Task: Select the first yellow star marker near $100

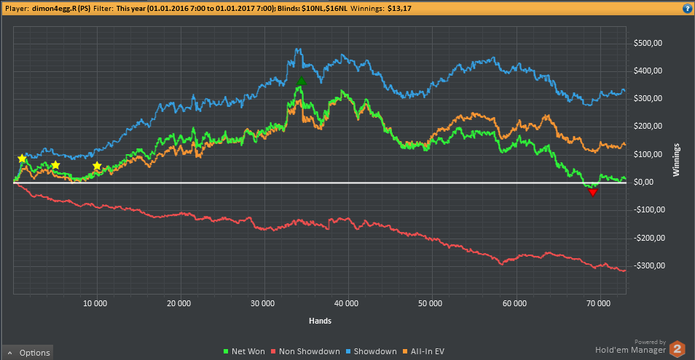Action: pos(22,159)
